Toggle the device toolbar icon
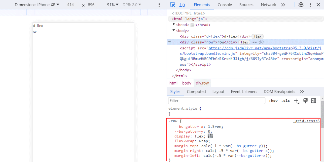The image size is (324, 162). (182, 5)
